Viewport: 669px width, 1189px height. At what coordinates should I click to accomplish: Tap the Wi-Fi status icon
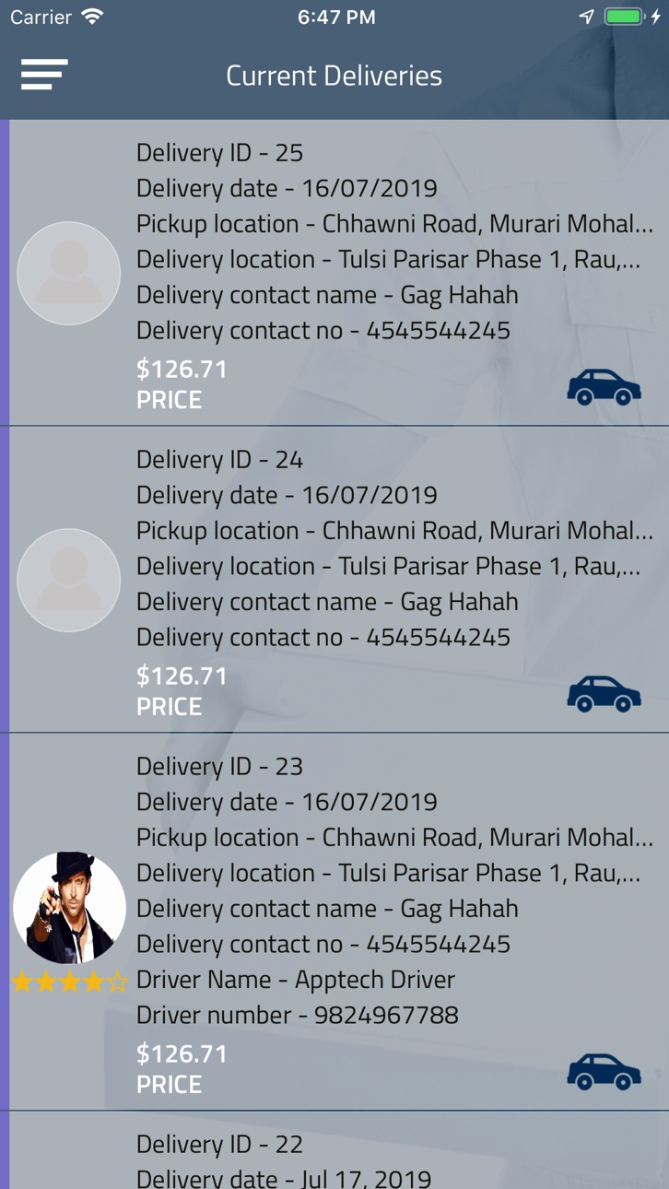tap(92, 17)
